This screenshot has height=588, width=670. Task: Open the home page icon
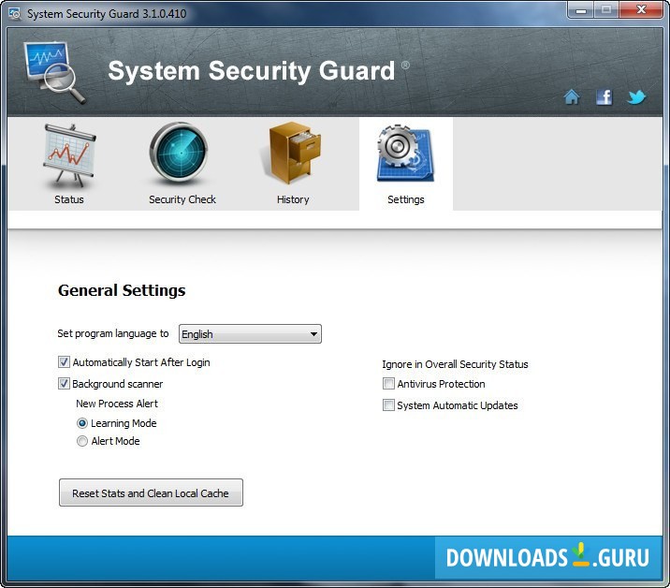point(572,97)
